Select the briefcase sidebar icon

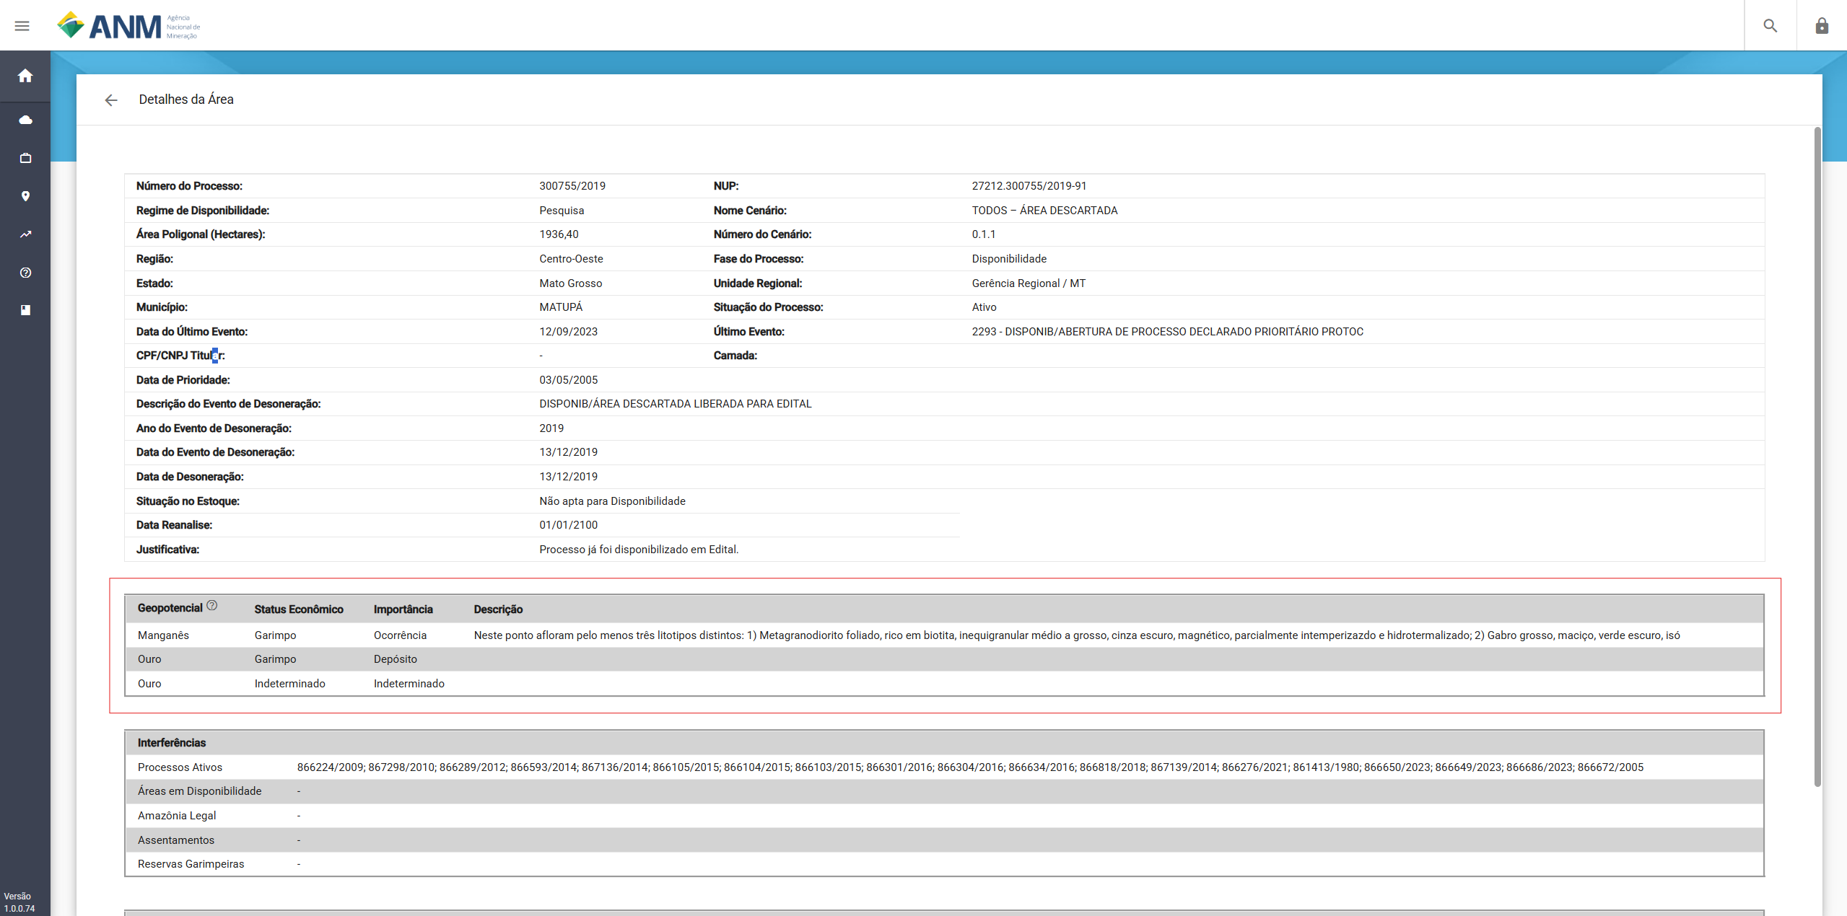pos(25,158)
